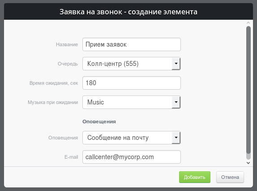Cancel the dialog with Отмена button
This screenshot has width=257, height=191.
click(x=230, y=177)
